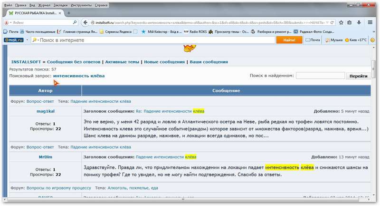Open the Закладки menu
This screenshot has width=380, height=206.
pos(60,5)
